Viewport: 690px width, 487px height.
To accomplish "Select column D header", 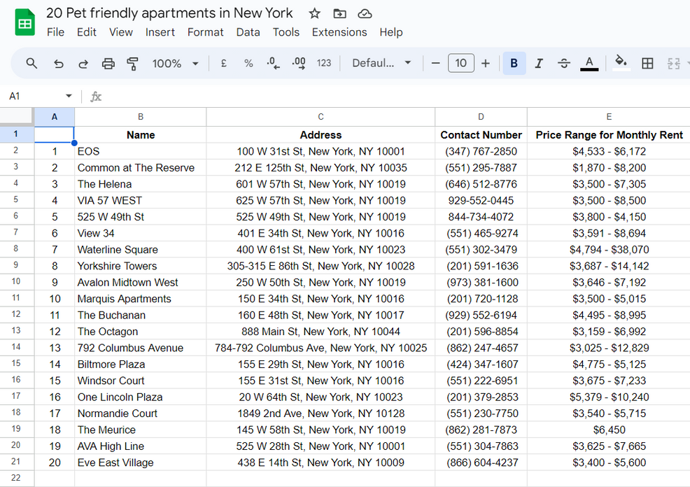I will tap(481, 117).
